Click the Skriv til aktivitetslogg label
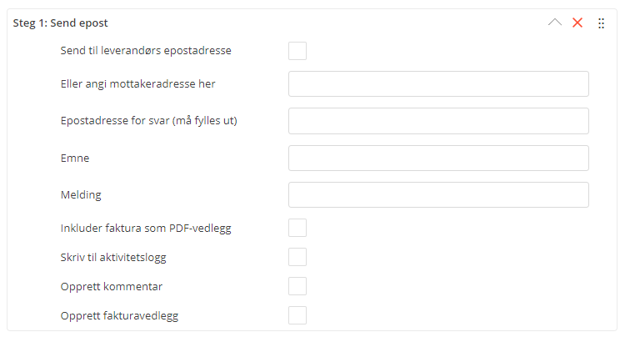The image size is (625, 342). coord(113,257)
